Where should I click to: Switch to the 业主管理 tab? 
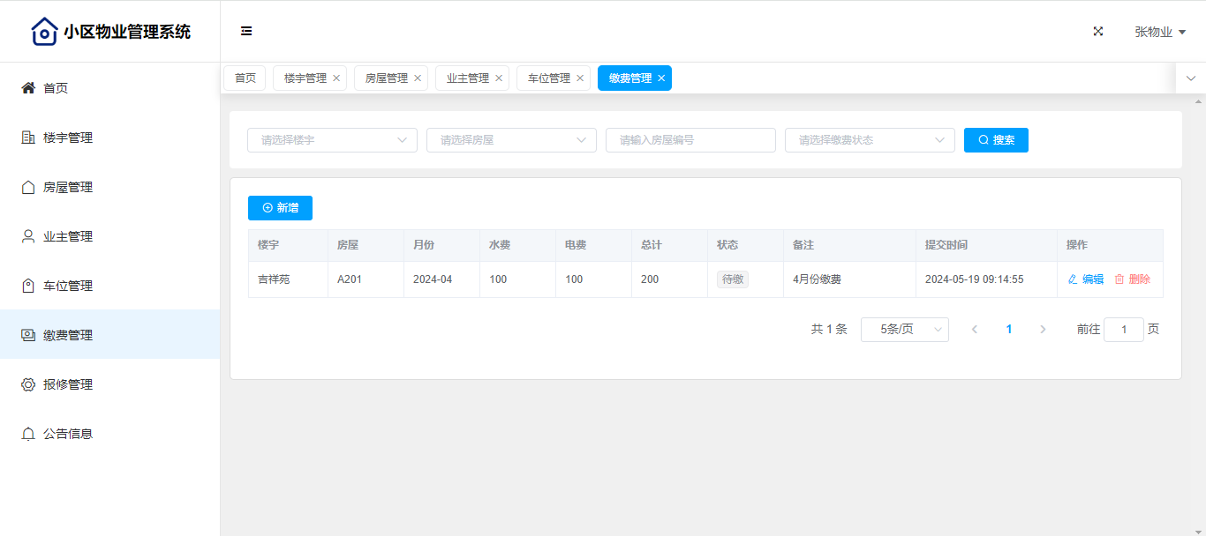point(467,78)
